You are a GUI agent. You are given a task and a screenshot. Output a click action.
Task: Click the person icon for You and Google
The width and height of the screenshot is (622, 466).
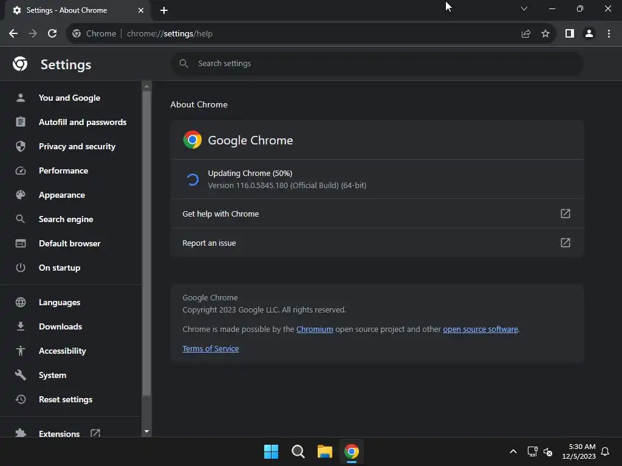click(21, 98)
